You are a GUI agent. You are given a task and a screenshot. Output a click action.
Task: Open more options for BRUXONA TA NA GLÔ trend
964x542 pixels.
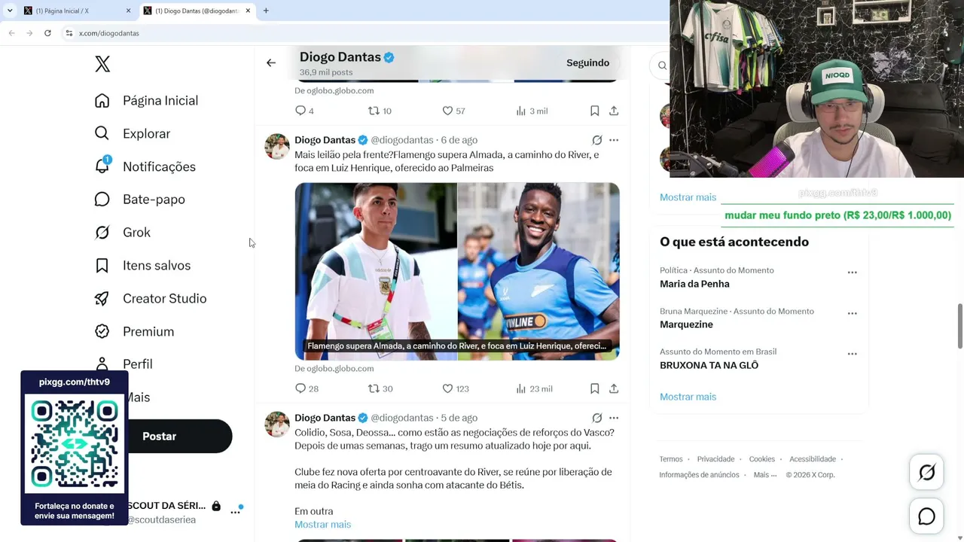coord(853,354)
